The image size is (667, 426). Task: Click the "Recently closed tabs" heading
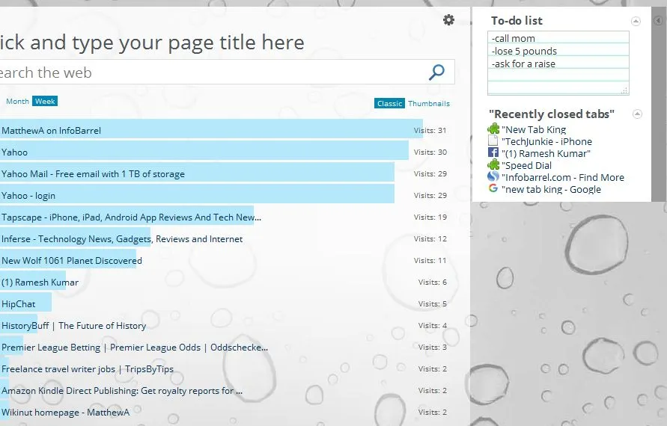click(552, 114)
